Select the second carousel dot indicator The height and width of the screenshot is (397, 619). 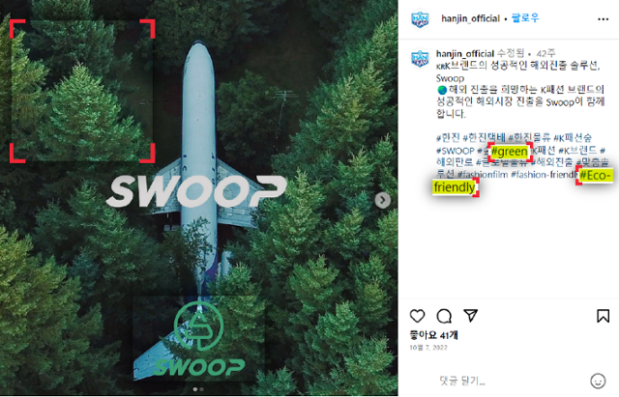point(202,389)
